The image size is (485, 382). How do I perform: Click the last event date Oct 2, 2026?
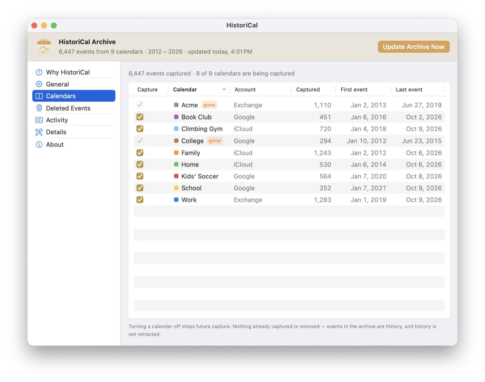click(424, 117)
